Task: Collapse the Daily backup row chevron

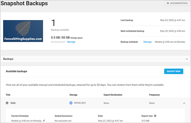Action: [184, 103]
